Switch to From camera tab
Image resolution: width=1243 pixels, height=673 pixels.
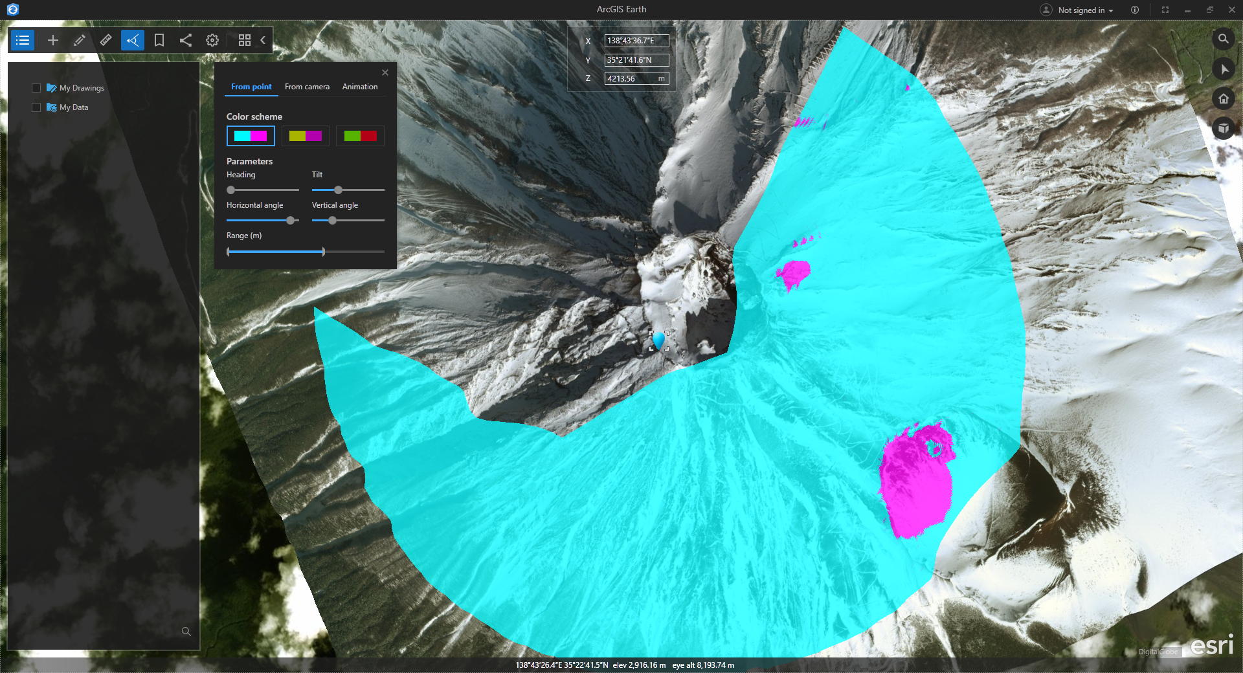coord(307,87)
